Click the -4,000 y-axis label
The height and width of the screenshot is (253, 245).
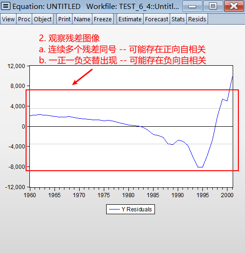click(x=17, y=147)
